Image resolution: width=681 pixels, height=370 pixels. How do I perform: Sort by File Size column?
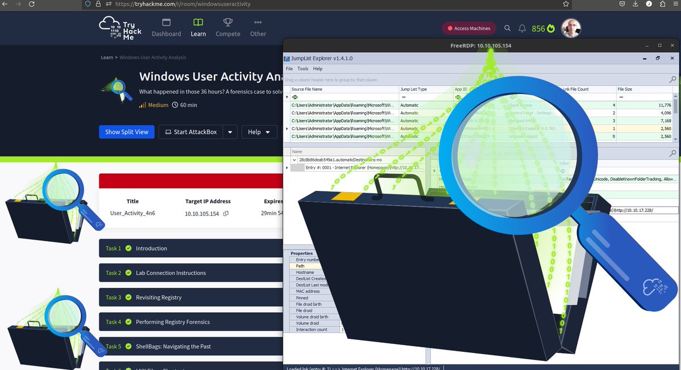pos(645,89)
